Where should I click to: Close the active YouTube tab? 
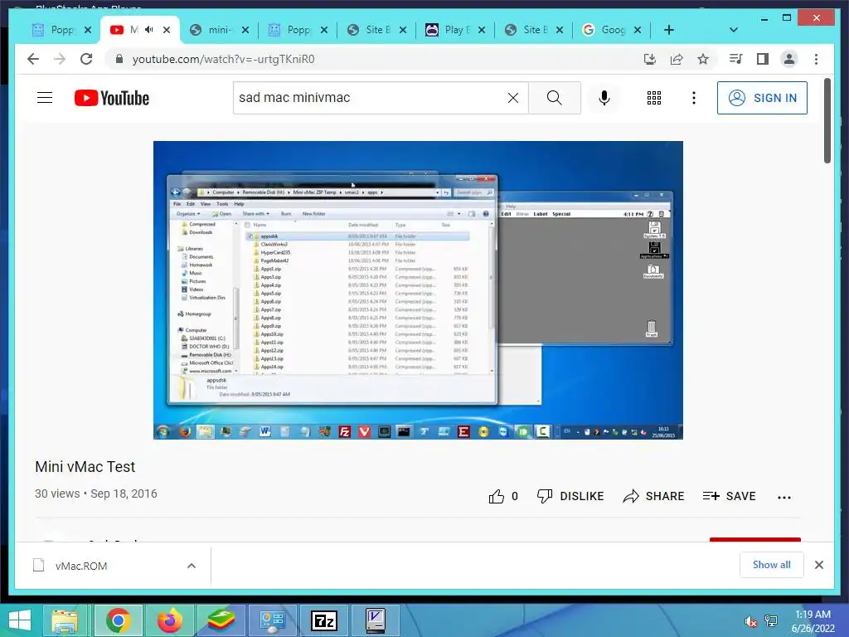(x=167, y=30)
